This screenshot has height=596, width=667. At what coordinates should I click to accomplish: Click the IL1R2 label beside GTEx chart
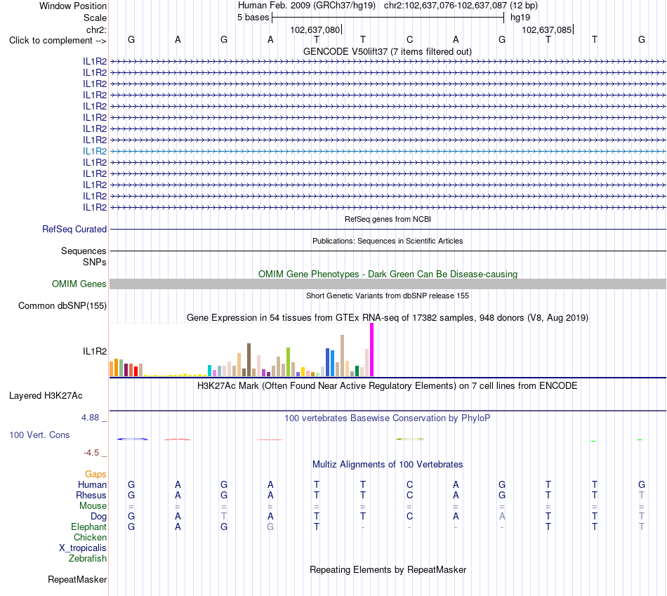pyautogui.click(x=95, y=351)
